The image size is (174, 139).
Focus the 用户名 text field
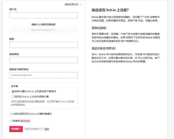coord(43,15)
